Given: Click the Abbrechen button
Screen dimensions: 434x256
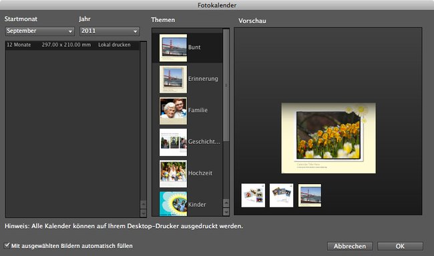Looking at the screenshot, I should click(350, 246).
